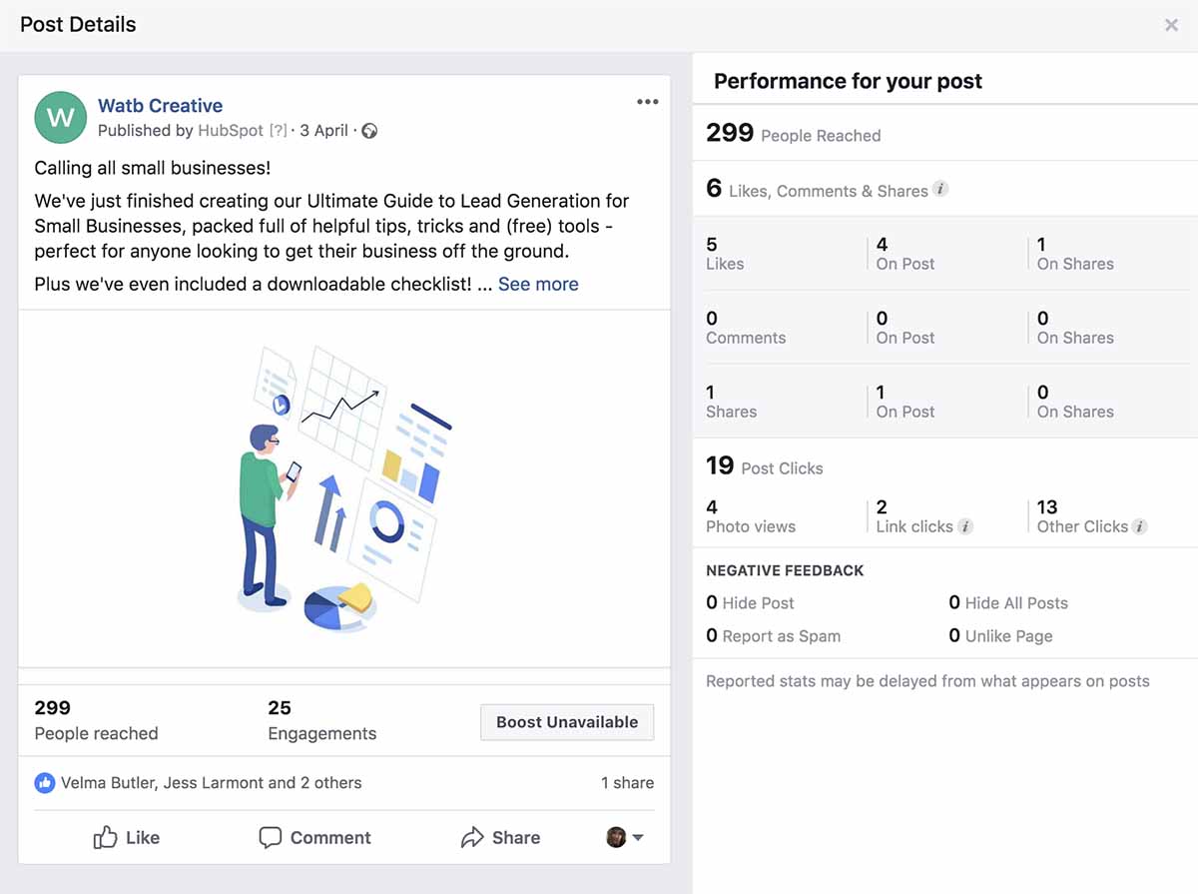Click the info icon next to Other Clicks

coord(1140,526)
